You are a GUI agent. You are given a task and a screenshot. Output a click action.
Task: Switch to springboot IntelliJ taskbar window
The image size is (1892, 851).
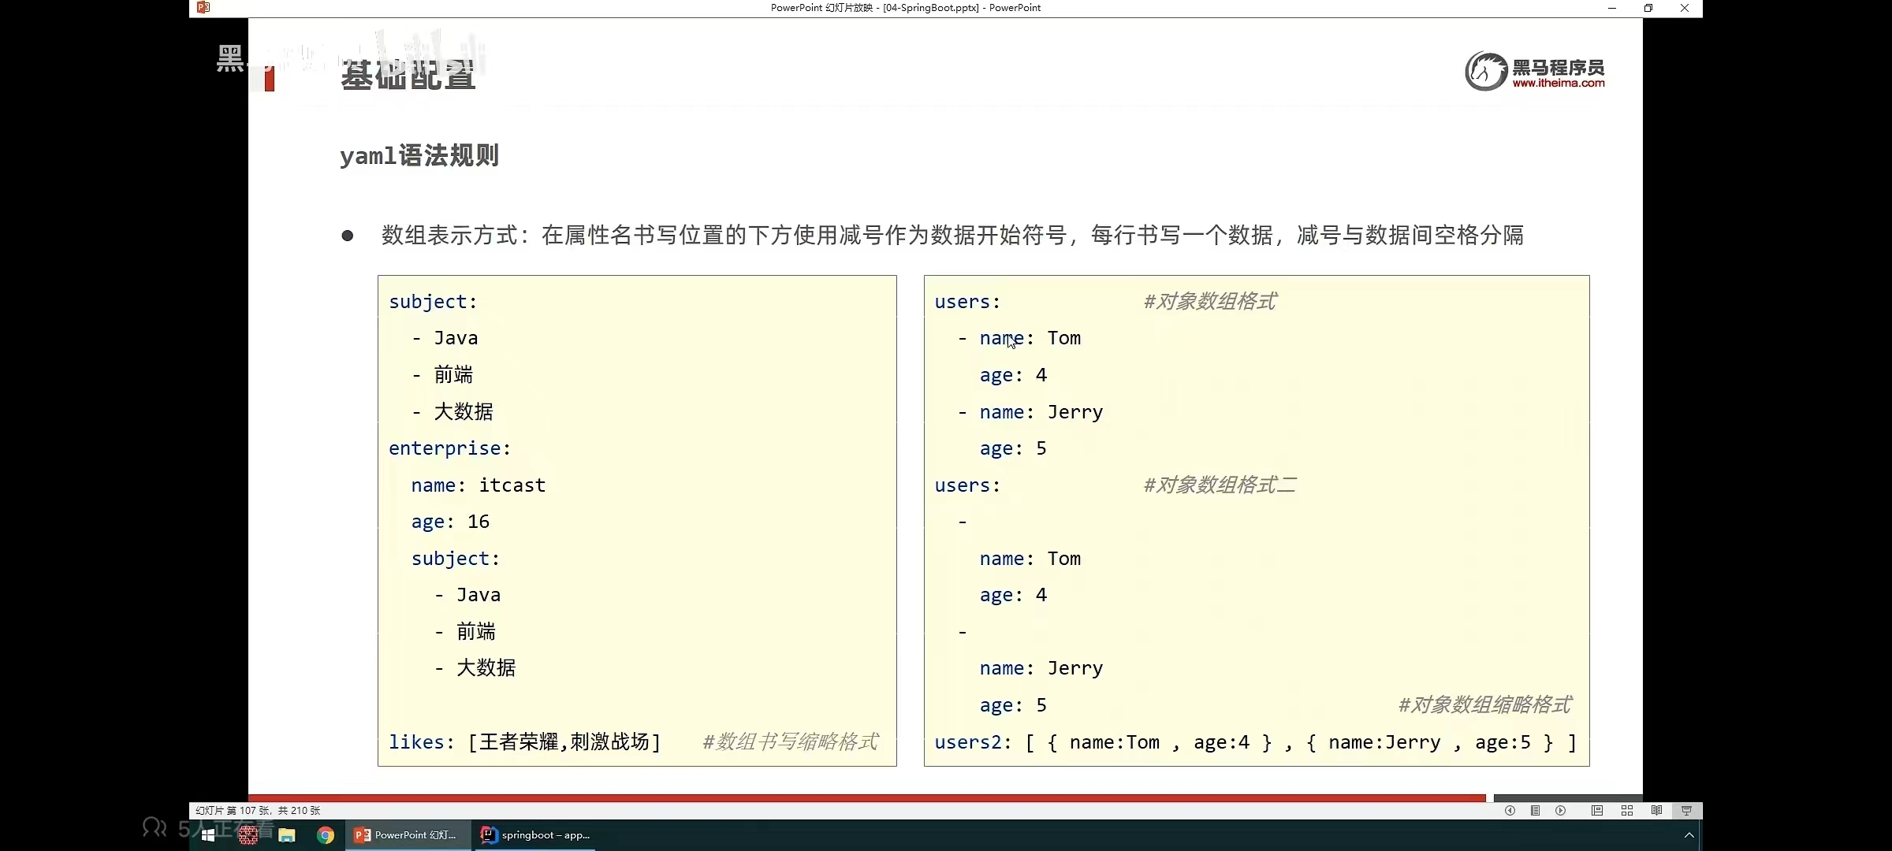[x=536, y=835]
